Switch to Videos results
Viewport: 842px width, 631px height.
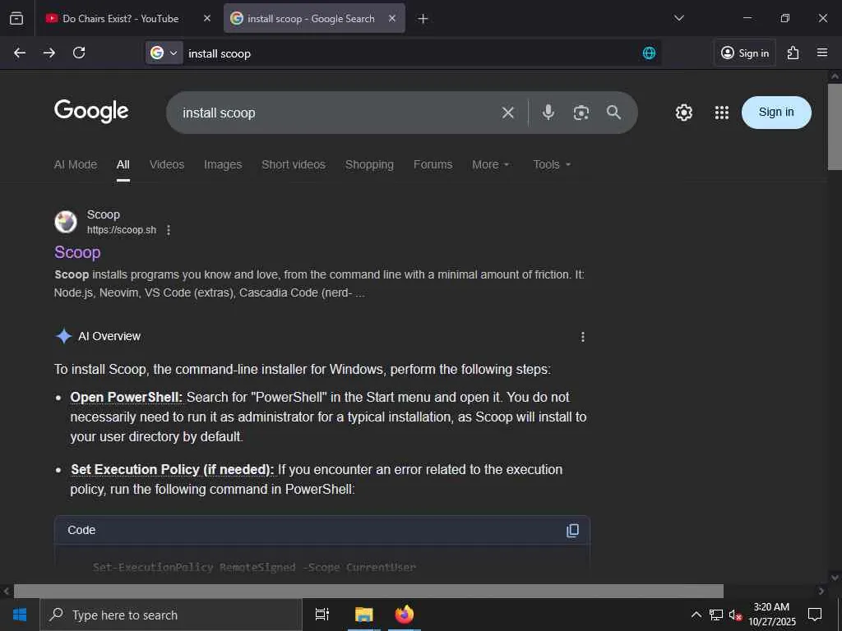[167, 164]
